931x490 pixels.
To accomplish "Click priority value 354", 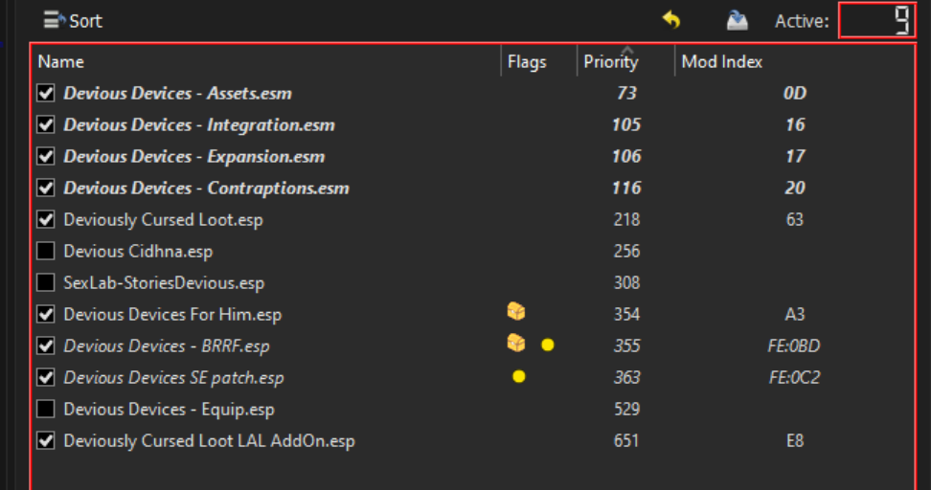I will coord(626,315).
